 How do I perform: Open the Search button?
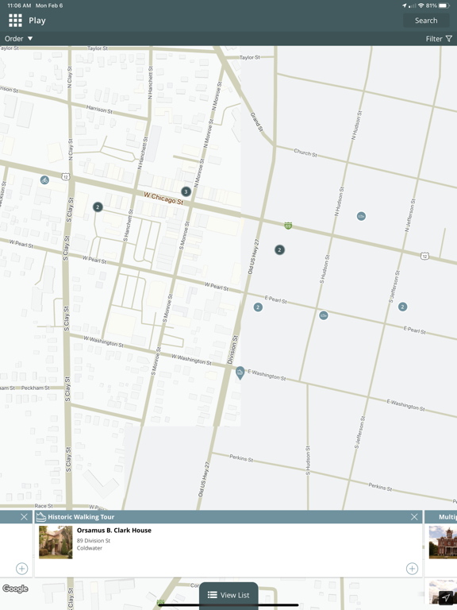(426, 21)
